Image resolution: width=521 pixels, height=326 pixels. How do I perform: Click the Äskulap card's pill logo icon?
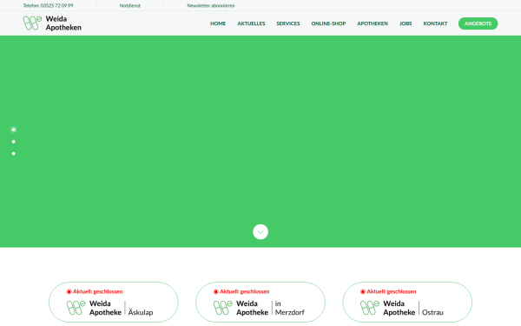pos(76,308)
